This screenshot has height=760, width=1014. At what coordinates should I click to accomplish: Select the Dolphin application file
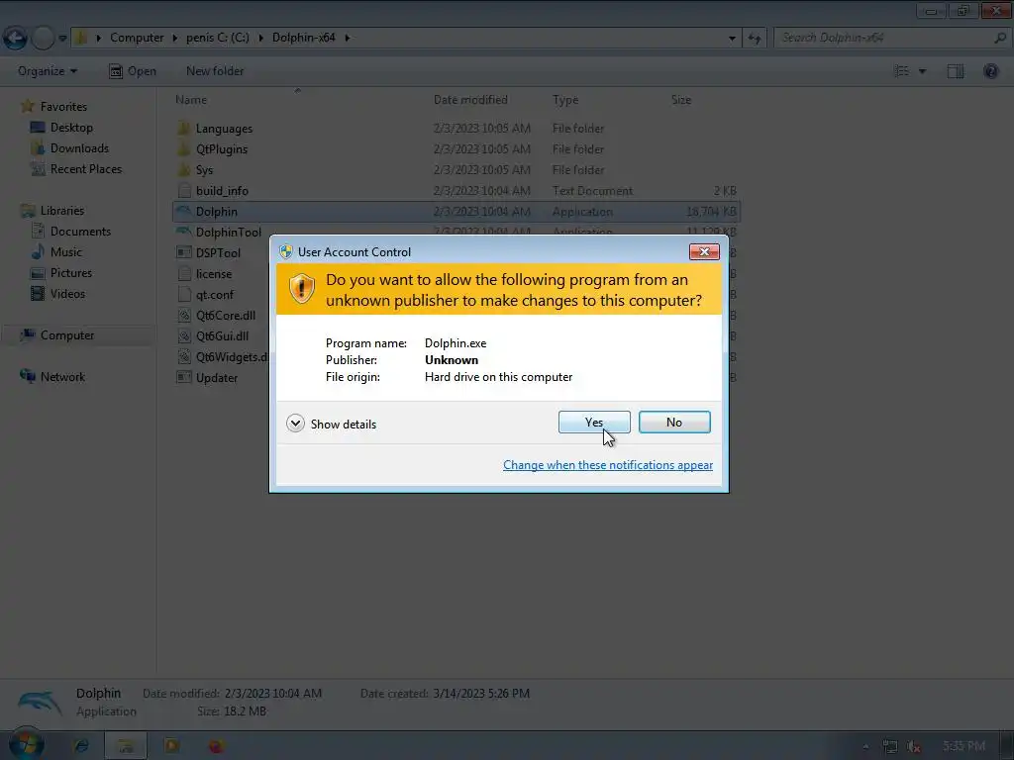click(x=456, y=212)
